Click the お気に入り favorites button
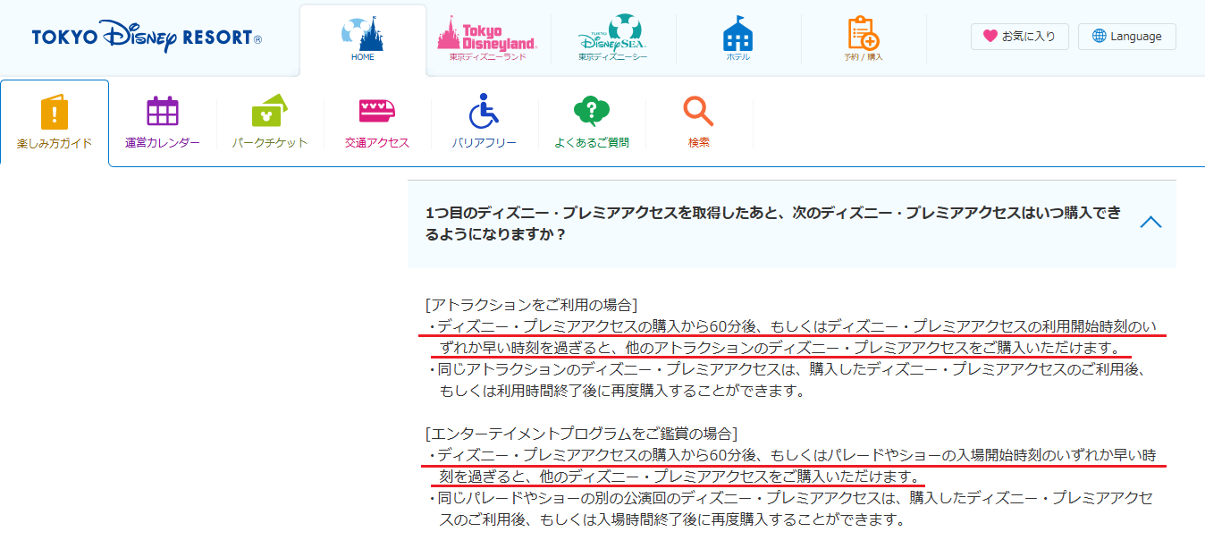Screen dimensions: 1205x540 click(1019, 37)
